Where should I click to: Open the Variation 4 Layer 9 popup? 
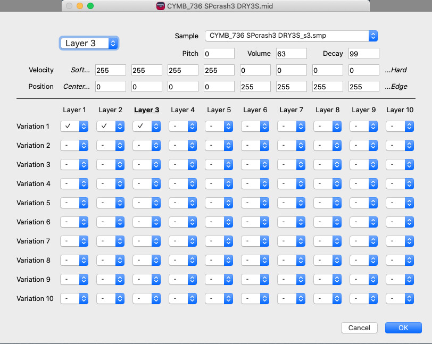(x=364, y=184)
